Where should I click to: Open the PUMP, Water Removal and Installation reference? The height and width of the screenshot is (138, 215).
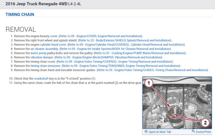click(x=140, y=53)
